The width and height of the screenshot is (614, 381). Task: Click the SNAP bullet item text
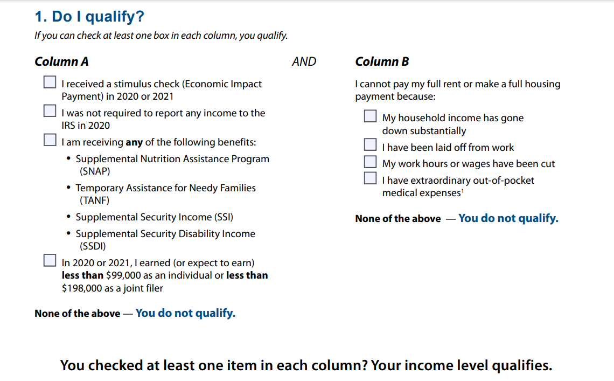pyautogui.click(x=172, y=165)
